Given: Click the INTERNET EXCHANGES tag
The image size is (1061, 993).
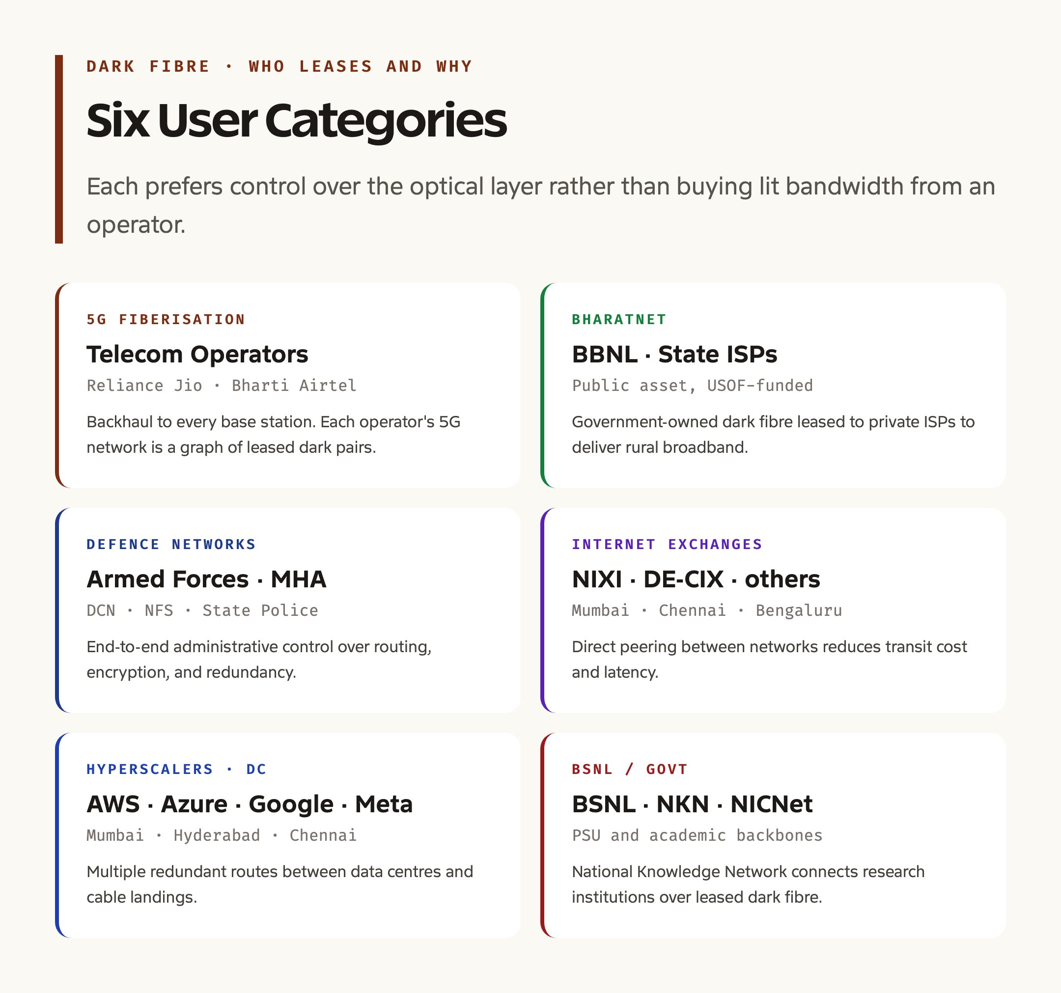Looking at the screenshot, I should click(667, 544).
